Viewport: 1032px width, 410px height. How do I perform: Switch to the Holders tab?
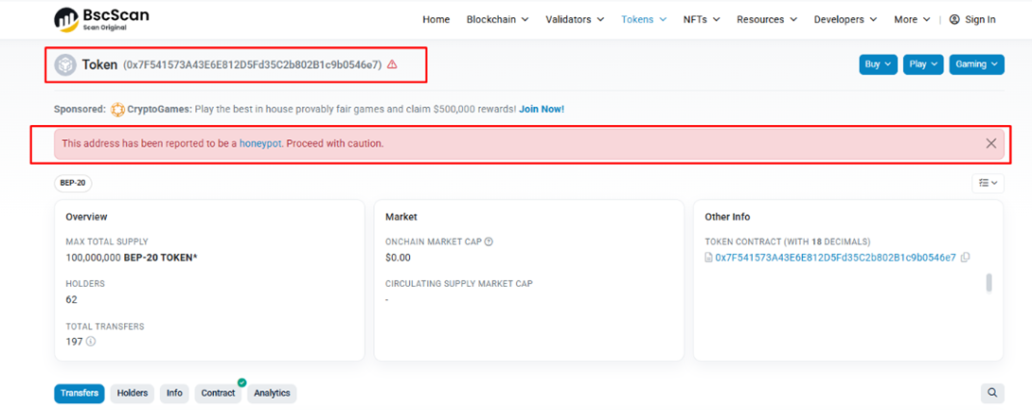(x=132, y=393)
